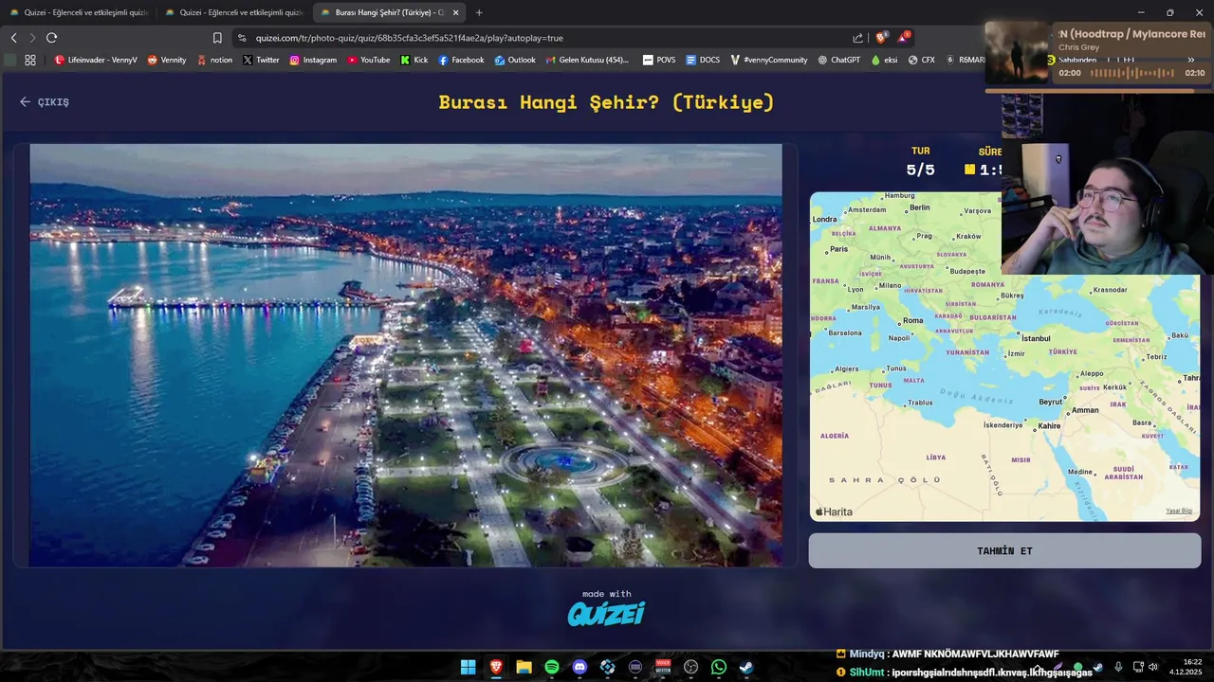Viewport: 1214px width, 682px height.
Task: Open File Explorer from the taskbar
Action: (x=524, y=667)
